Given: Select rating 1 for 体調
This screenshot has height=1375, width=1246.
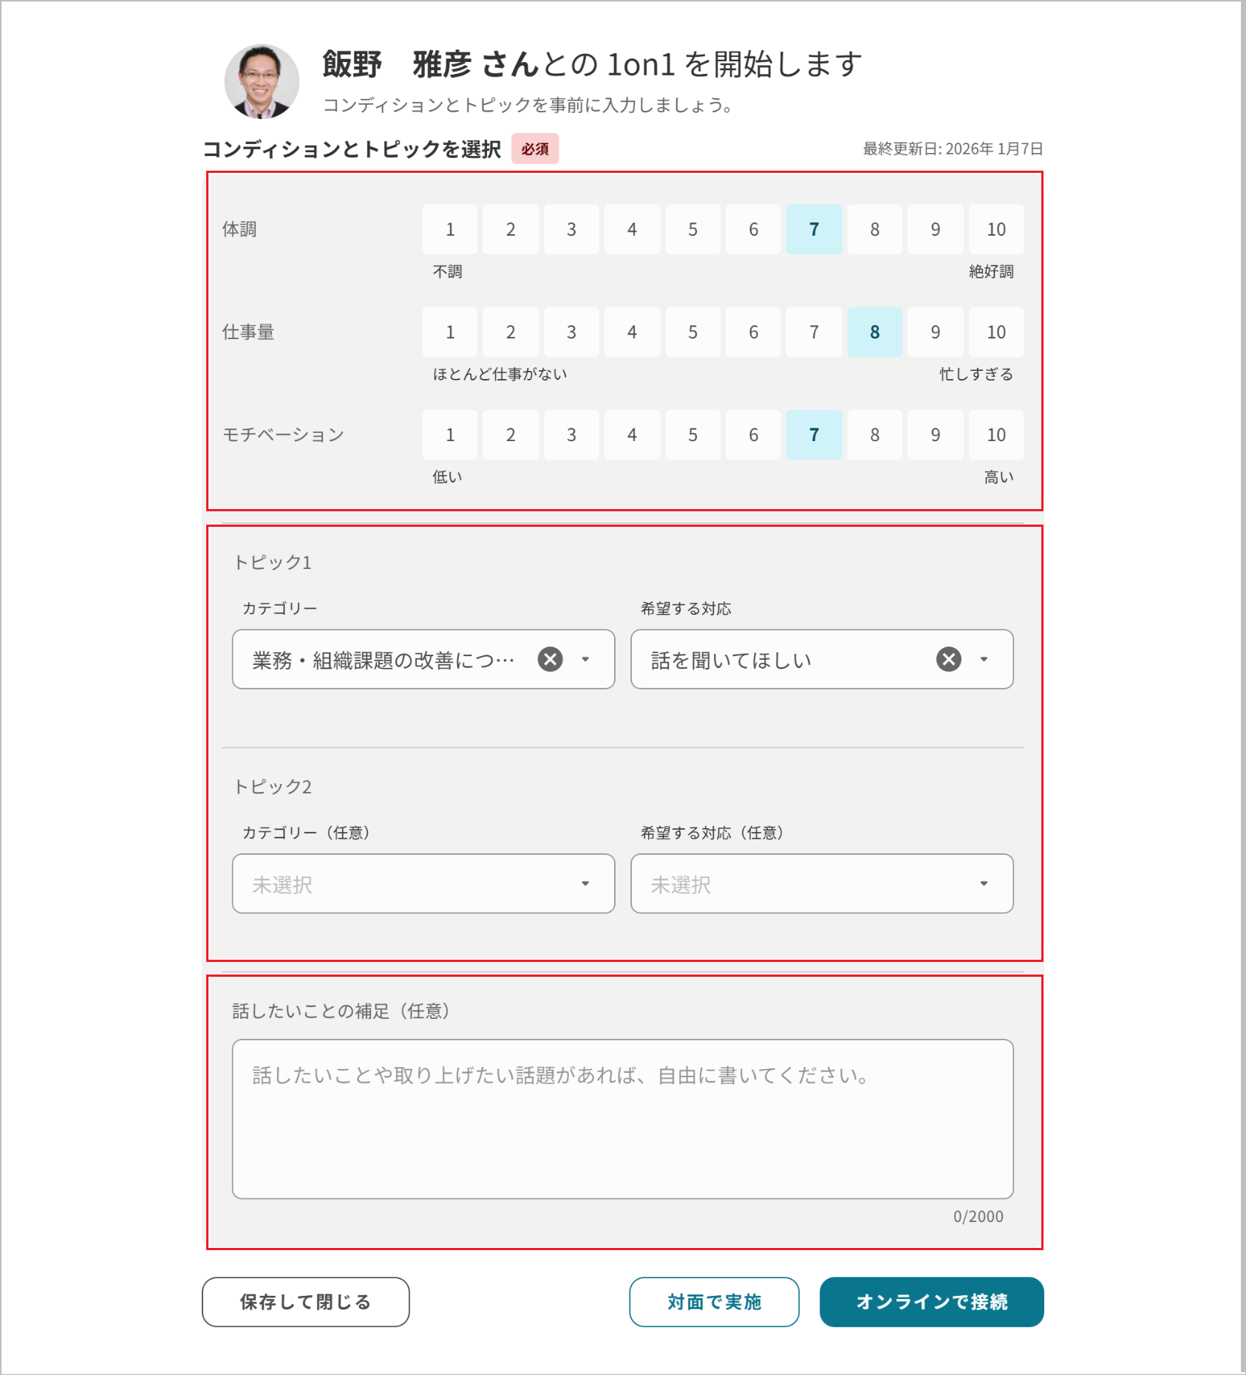Looking at the screenshot, I should (x=449, y=230).
